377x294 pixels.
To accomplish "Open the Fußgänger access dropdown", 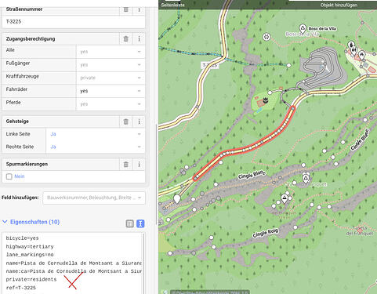I will (x=111, y=65).
